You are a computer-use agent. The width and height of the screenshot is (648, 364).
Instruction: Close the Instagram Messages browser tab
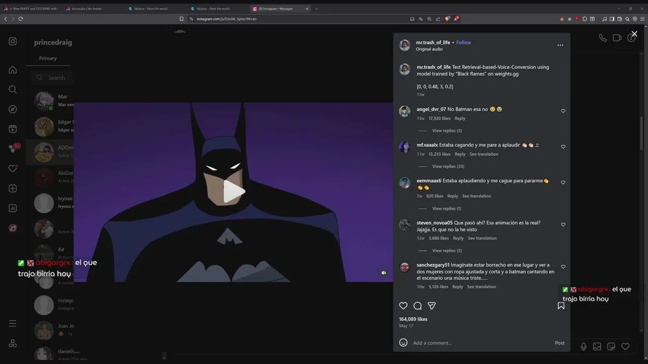[x=307, y=9]
